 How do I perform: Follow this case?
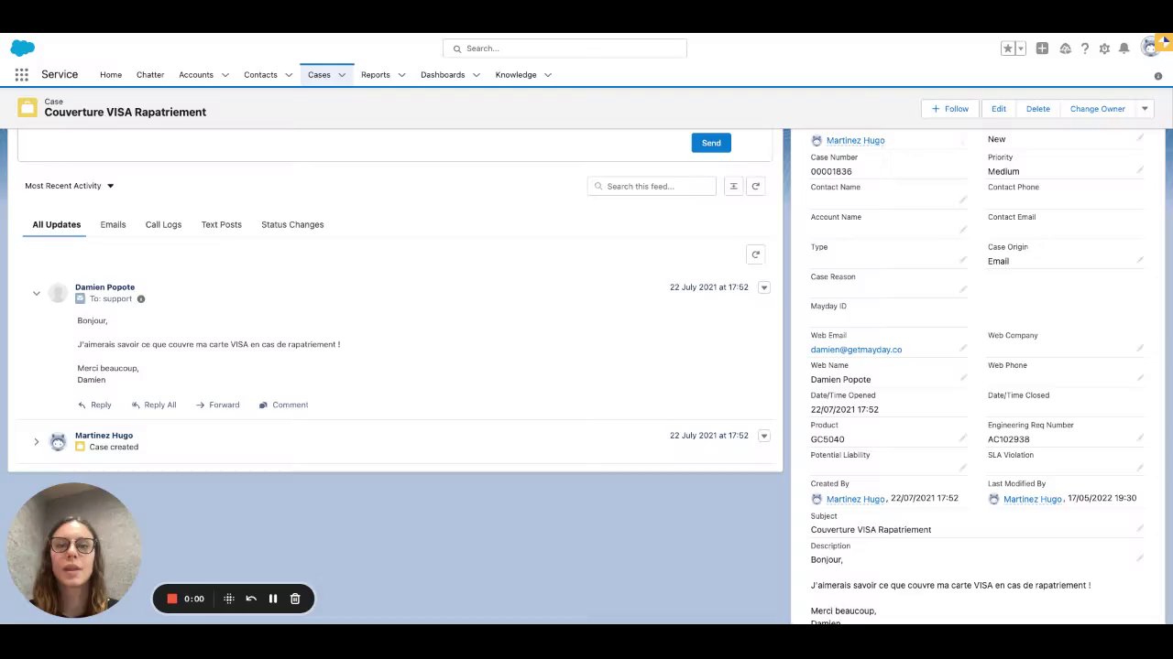point(949,109)
